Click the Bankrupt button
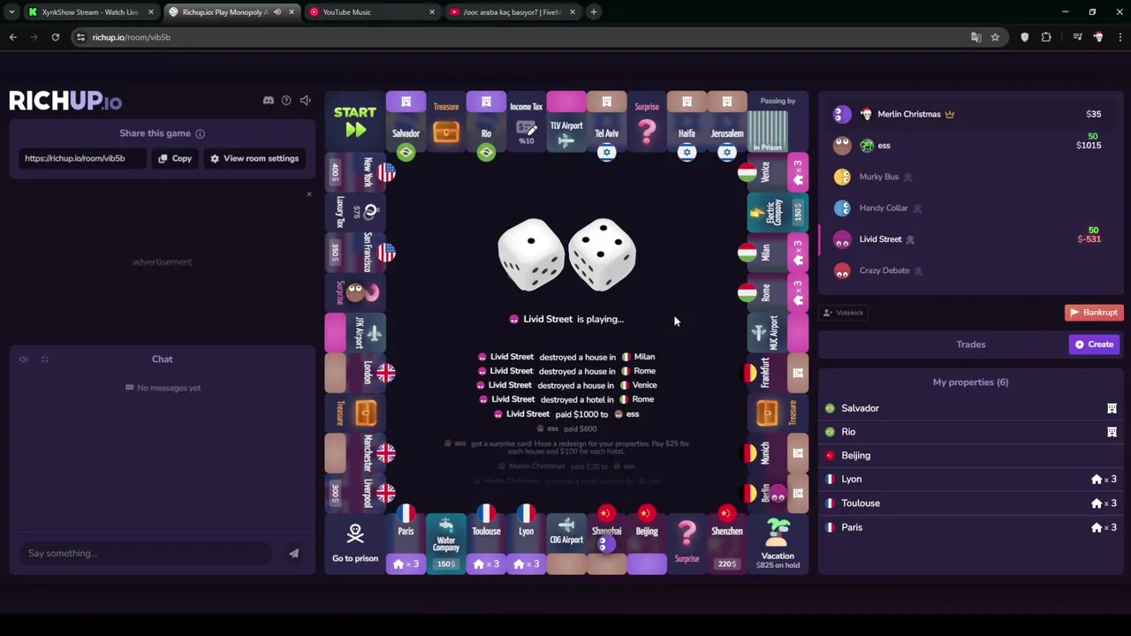 coord(1094,313)
